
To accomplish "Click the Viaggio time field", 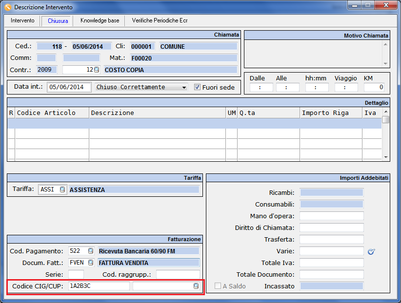I will (346, 87).
